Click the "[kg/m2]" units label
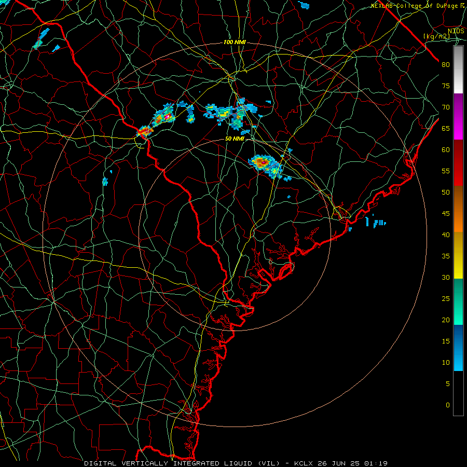The height and width of the screenshot is (467, 467). (x=436, y=36)
